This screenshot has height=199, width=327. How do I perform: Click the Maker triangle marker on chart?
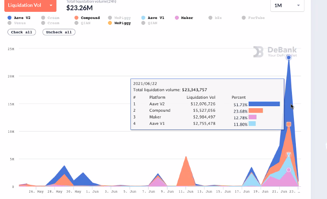pyautogui.click(x=289, y=155)
